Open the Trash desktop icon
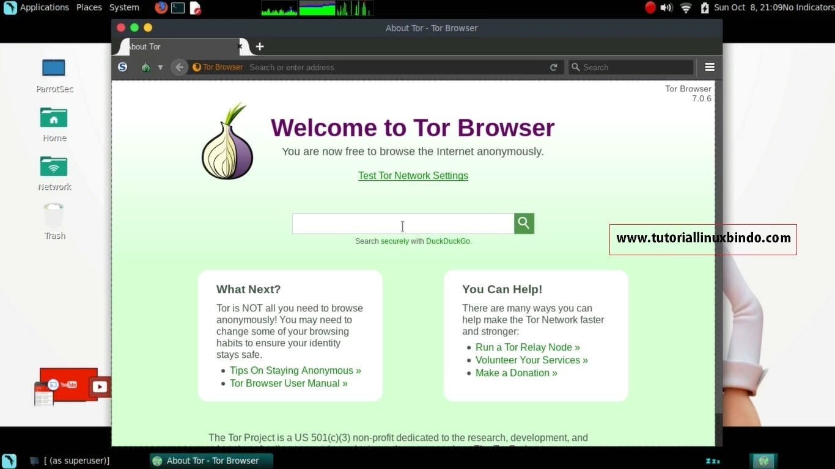The width and height of the screenshot is (835, 469). (x=54, y=221)
